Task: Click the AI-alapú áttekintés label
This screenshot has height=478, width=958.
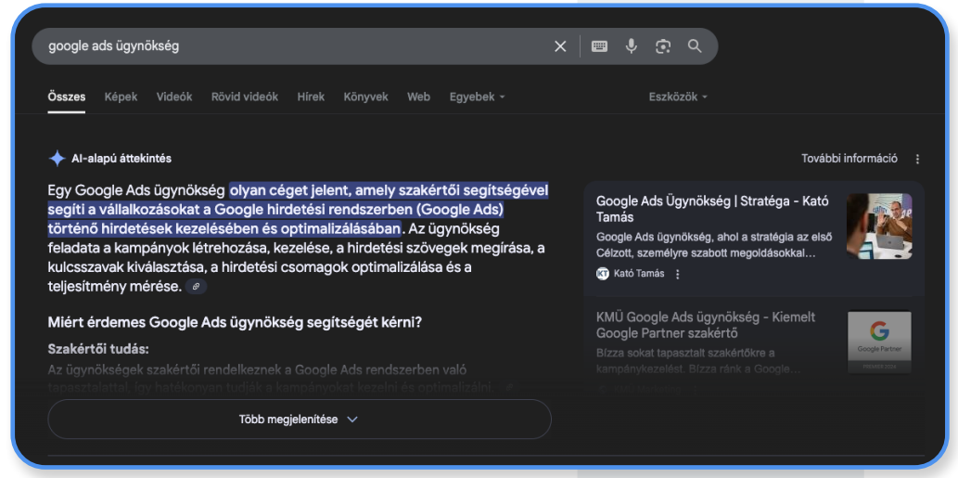Action: coord(121,159)
